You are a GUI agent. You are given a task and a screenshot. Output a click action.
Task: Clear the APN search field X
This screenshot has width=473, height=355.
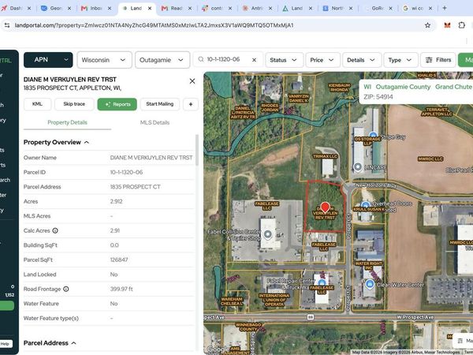[x=254, y=60]
